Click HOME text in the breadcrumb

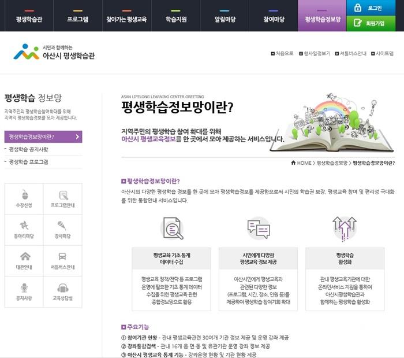pos(304,163)
